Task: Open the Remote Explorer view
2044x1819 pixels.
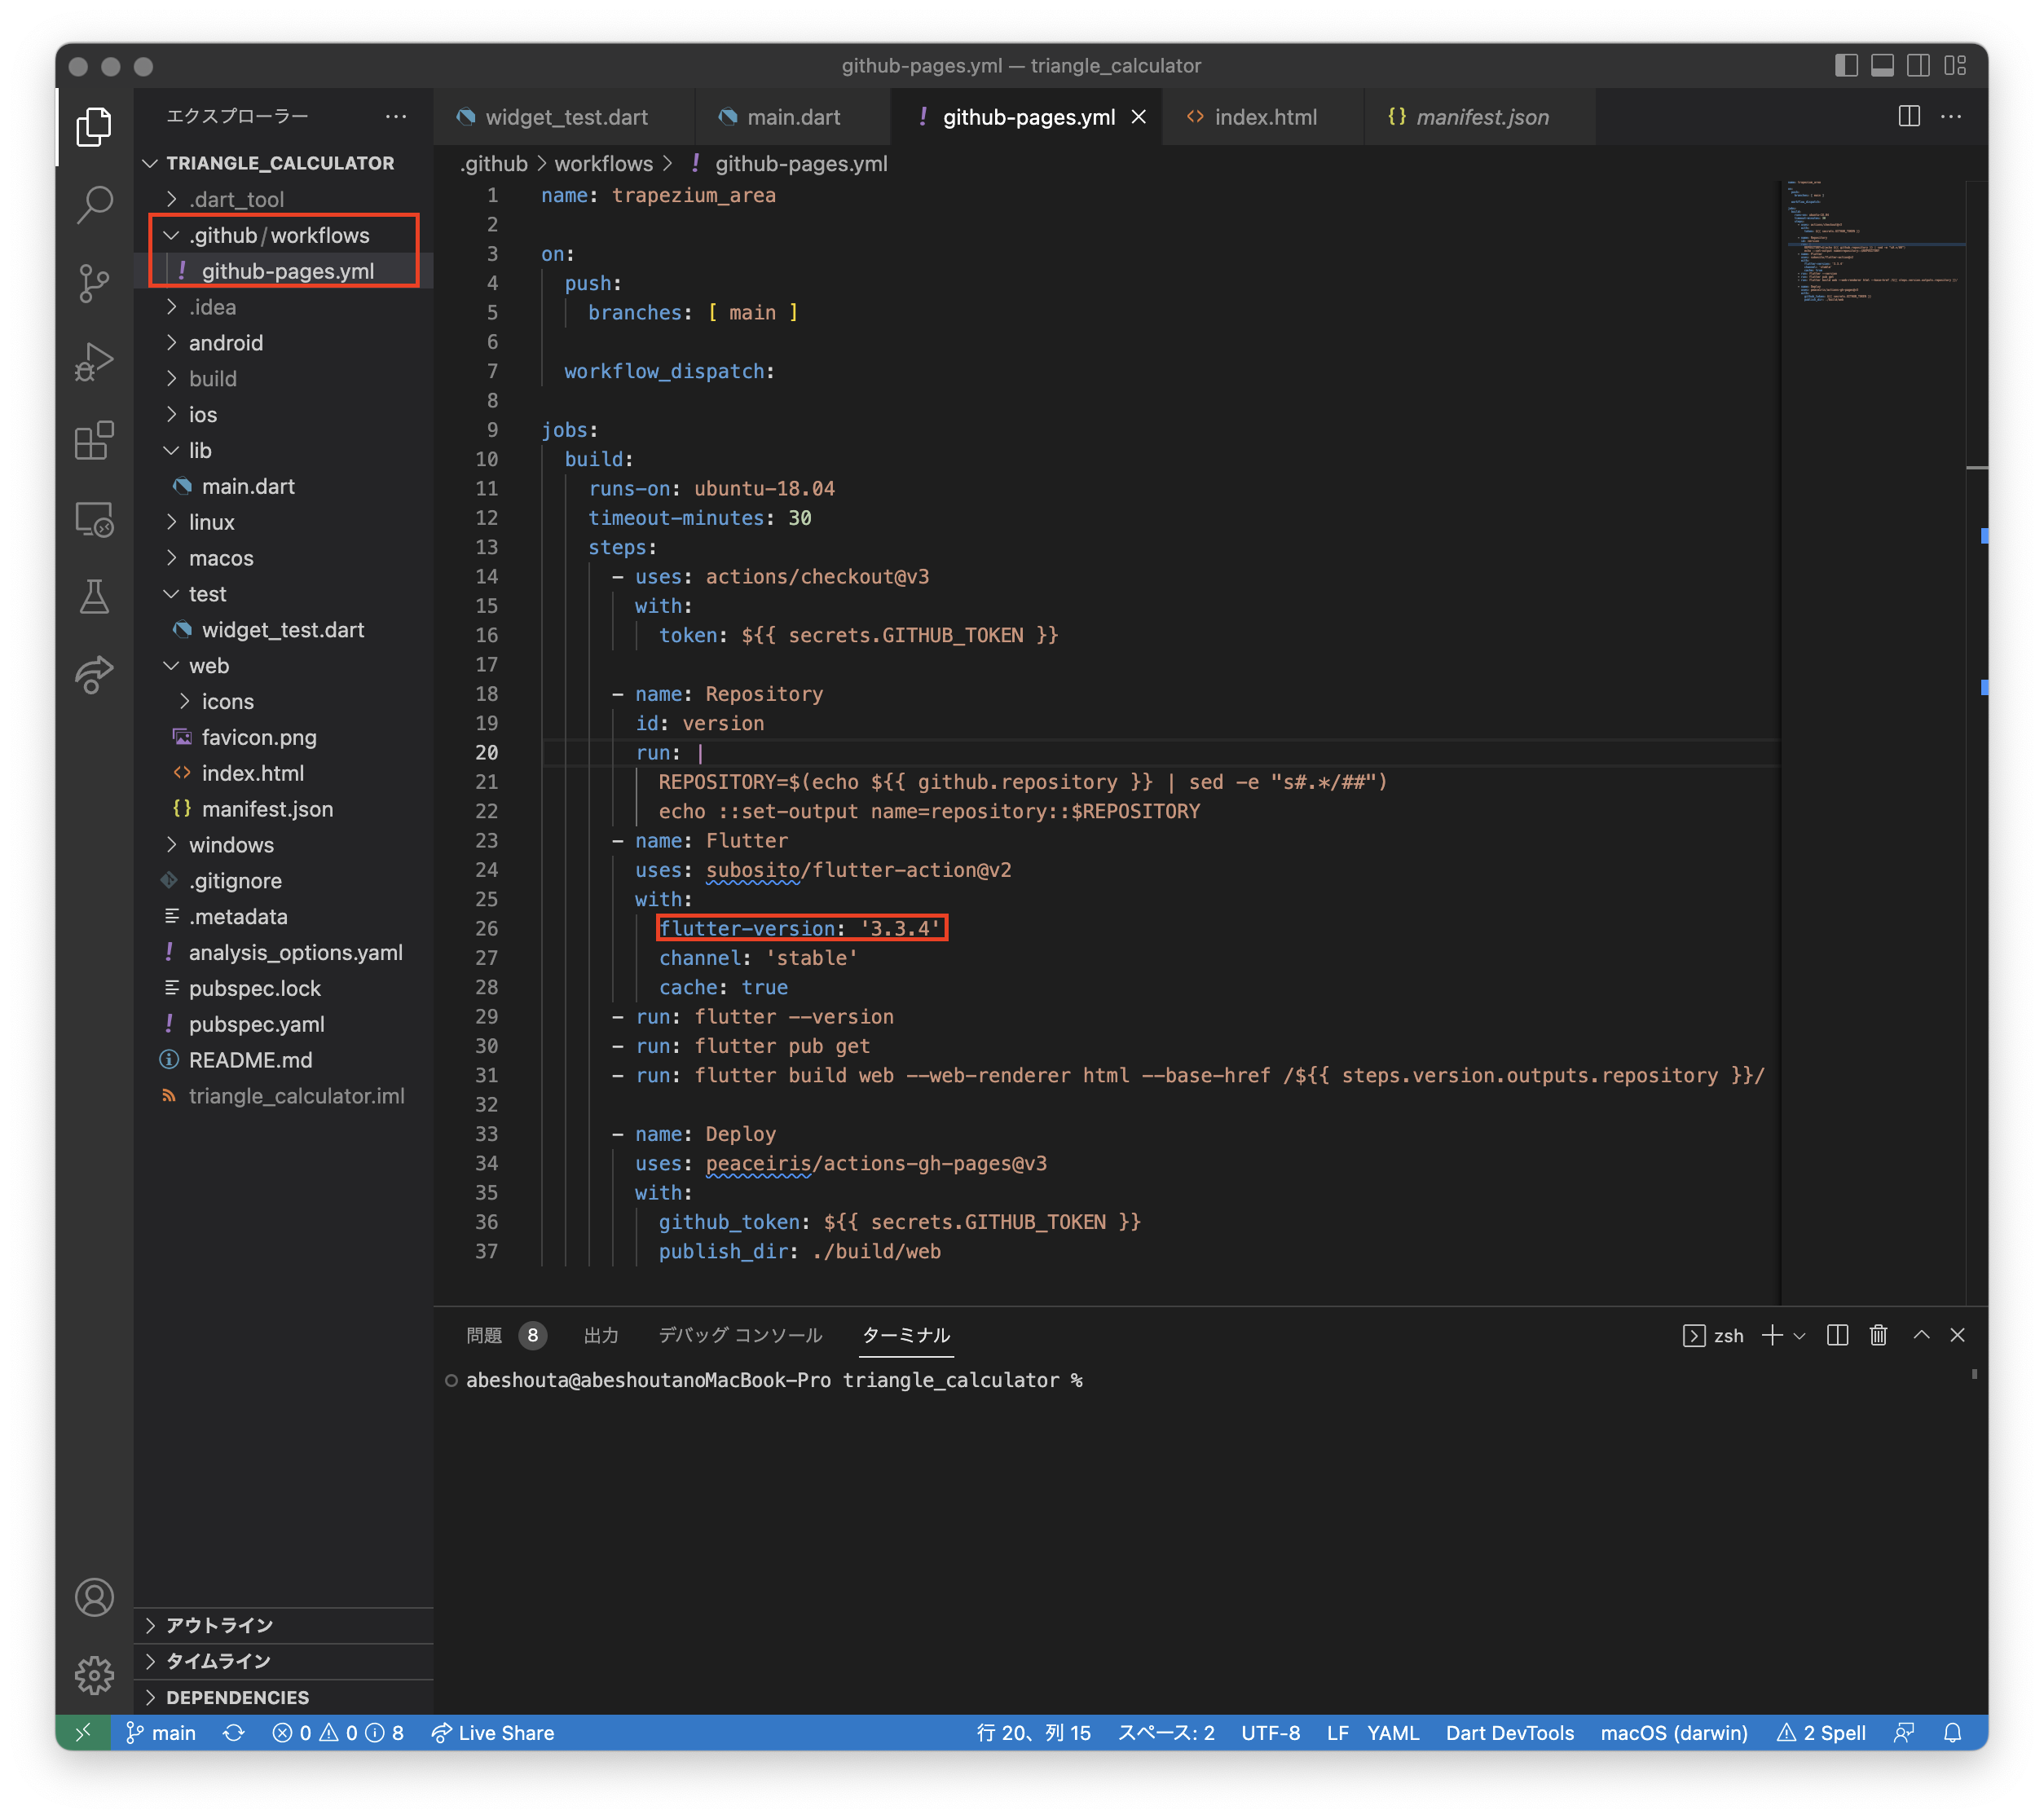Action: pos(95,521)
